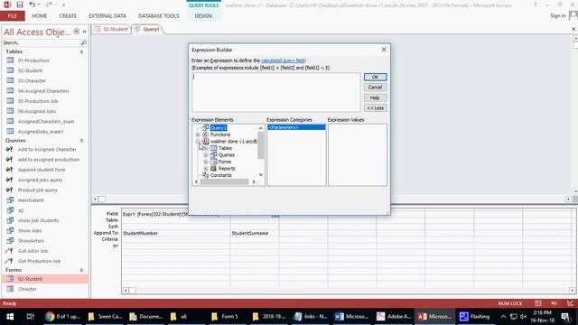Click in the expression text box
This screenshot has height=325, width=578.
coord(275,92)
